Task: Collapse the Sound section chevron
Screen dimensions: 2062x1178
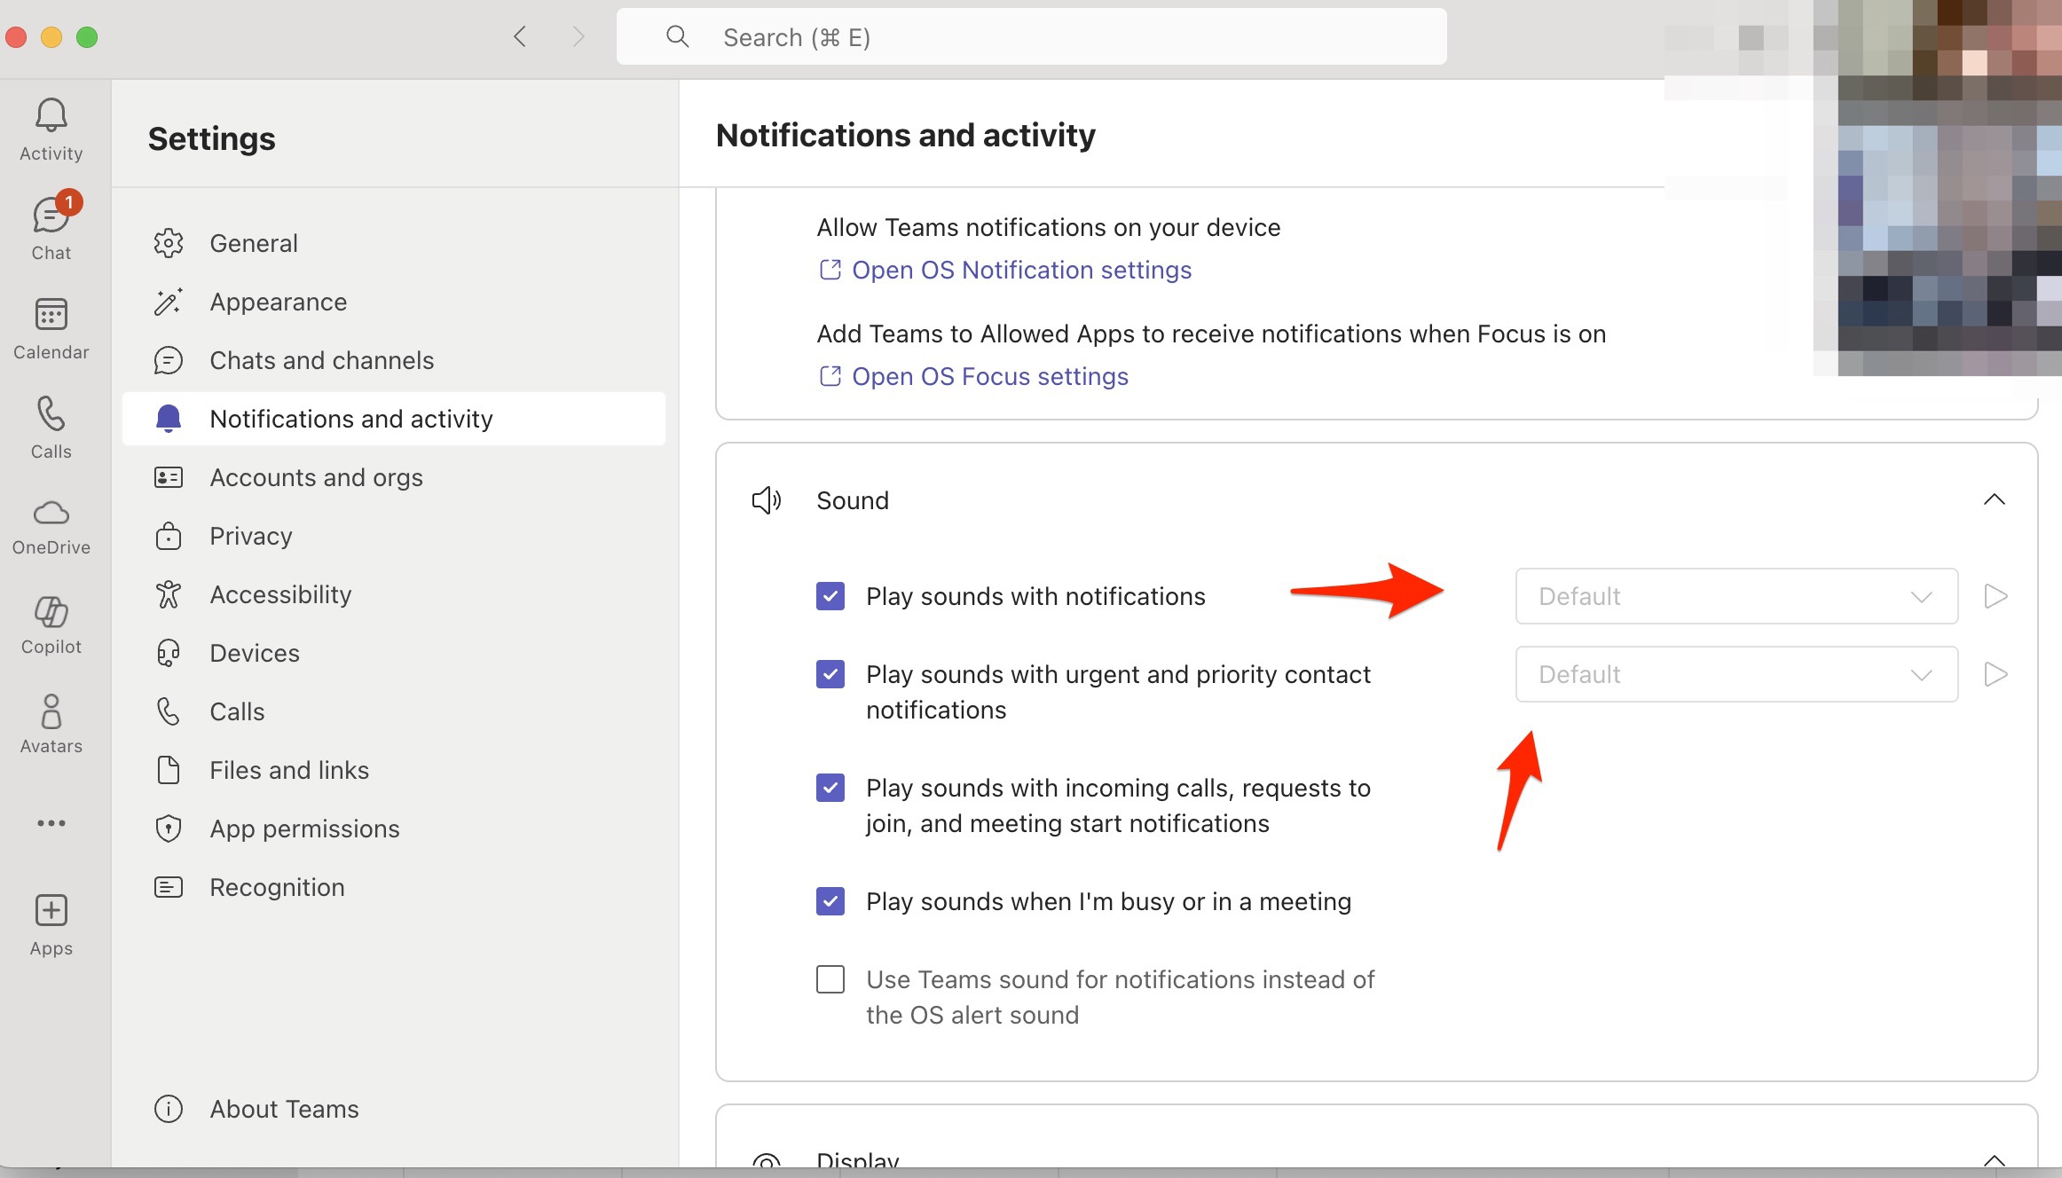Action: click(1994, 500)
